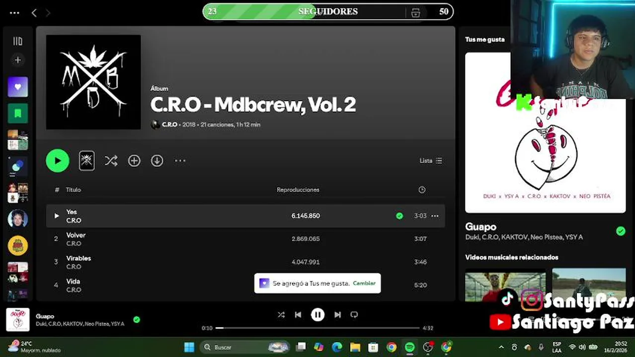This screenshot has width=635, height=357.
Task: Click Guapo thumbnail in the player bar
Action: tap(18, 320)
